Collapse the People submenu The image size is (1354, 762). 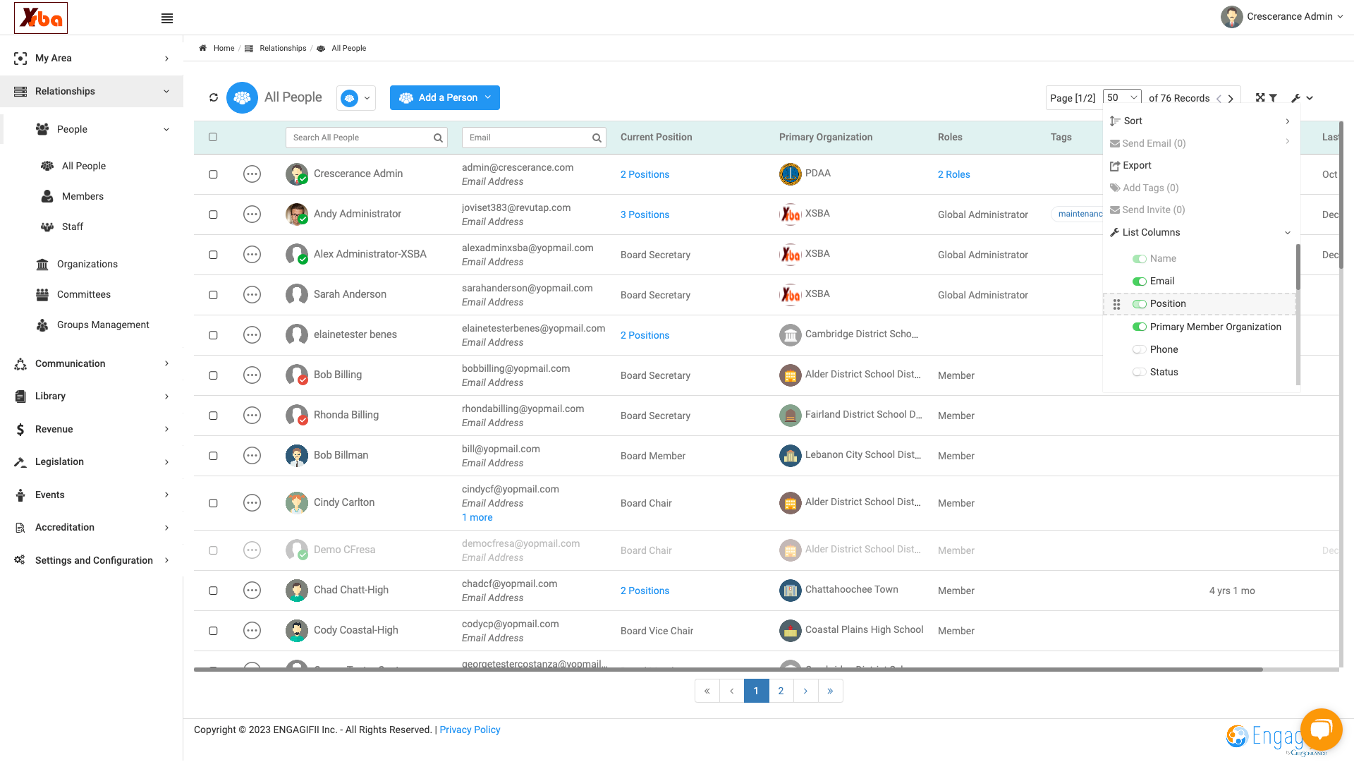tap(103, 129)
